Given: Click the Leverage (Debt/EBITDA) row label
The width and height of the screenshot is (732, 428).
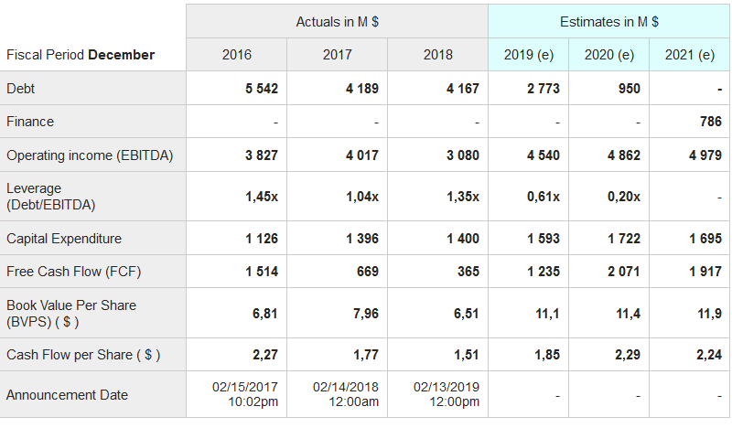Looking at the screenshot, I should 50,197.
